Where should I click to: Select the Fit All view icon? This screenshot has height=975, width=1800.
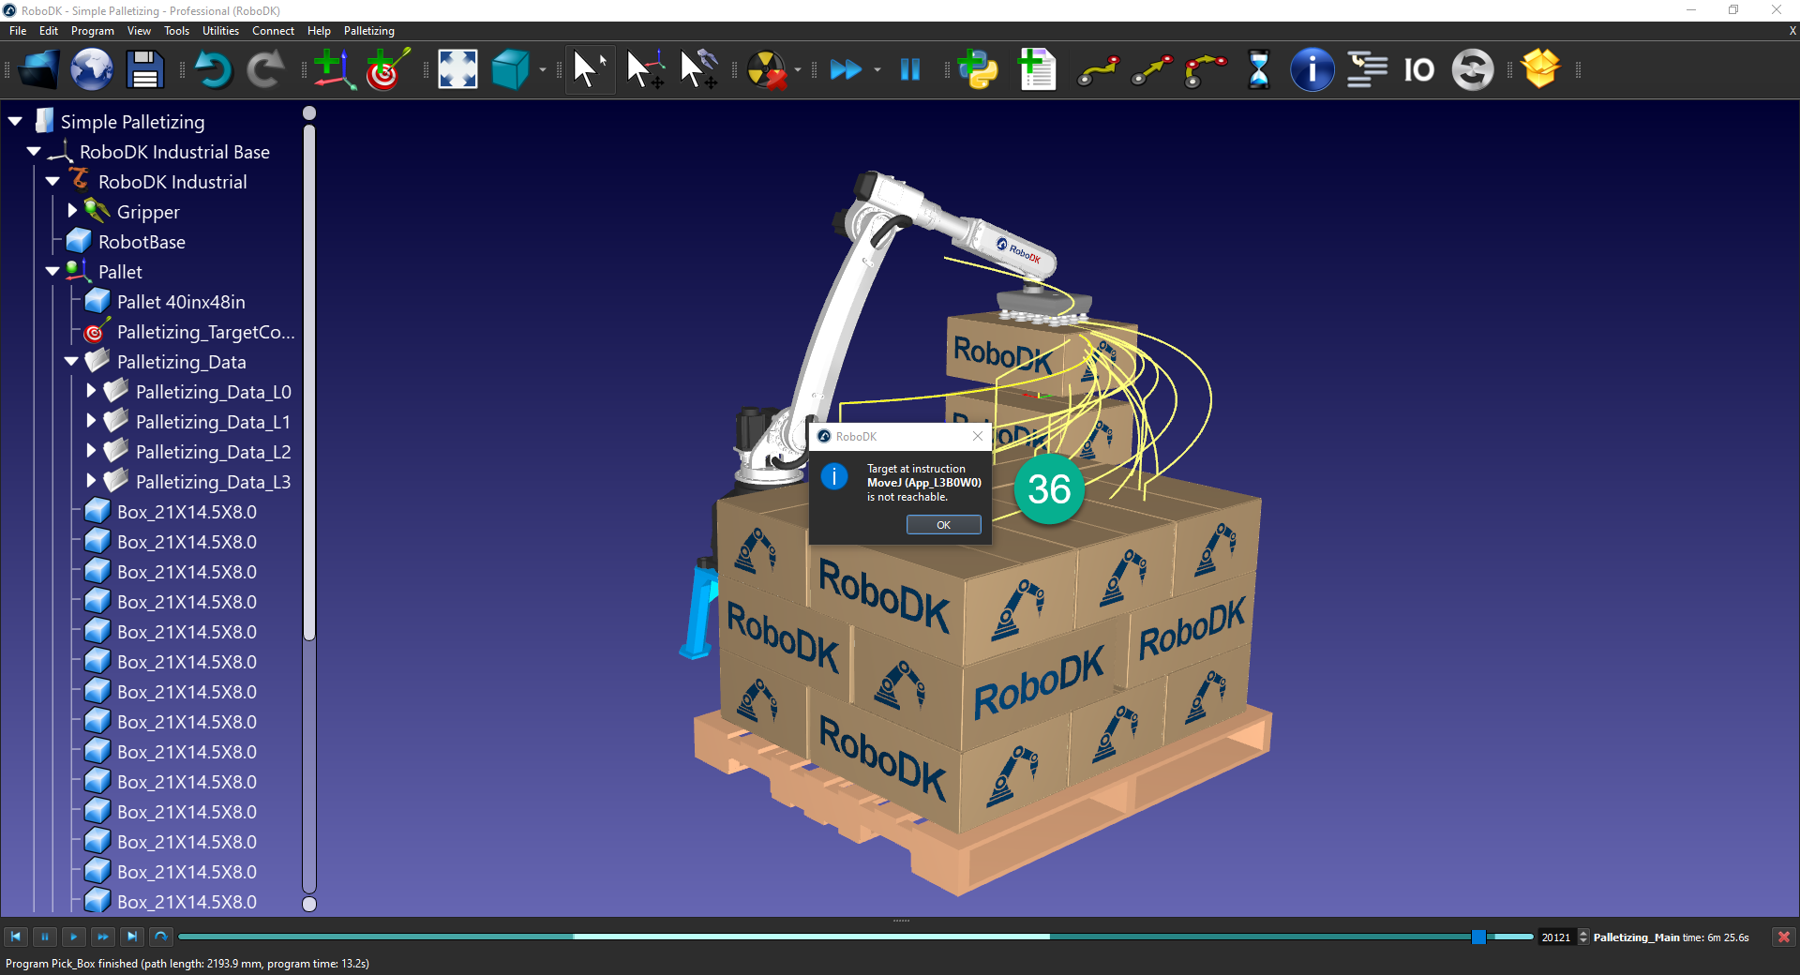[457, 69]
